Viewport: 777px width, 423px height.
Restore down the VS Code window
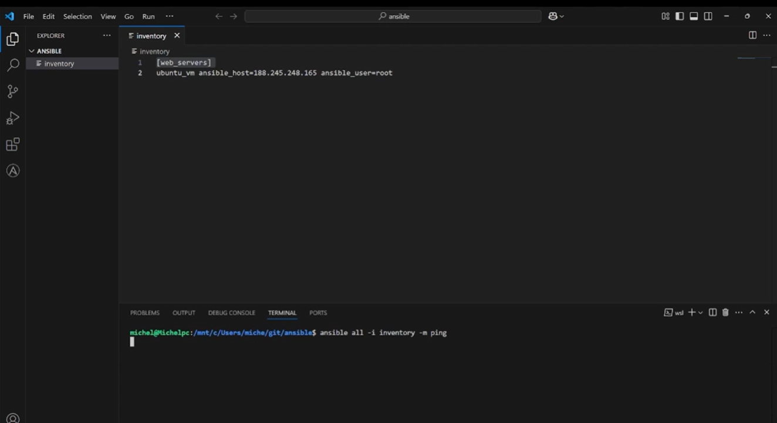coord(747,16)
